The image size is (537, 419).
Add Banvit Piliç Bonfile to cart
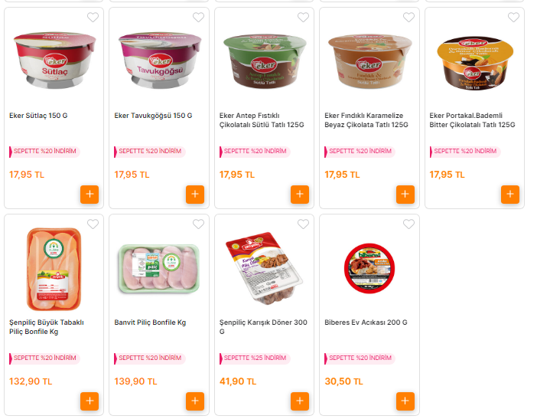(x=195, y=401)
